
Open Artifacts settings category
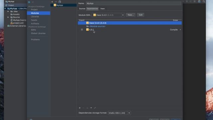point(35,24)
